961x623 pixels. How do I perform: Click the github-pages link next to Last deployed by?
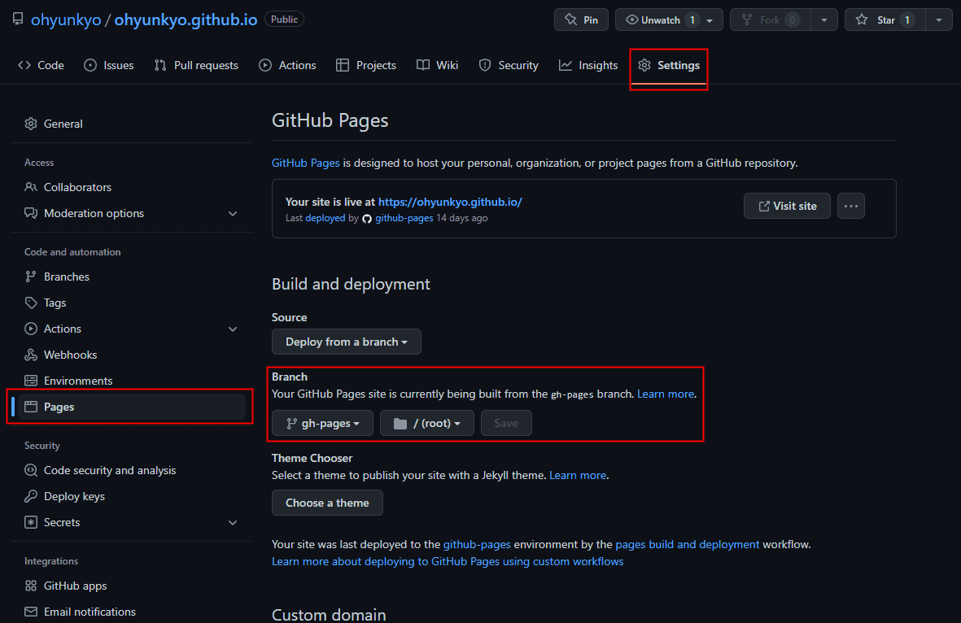(x=404, y=218)
